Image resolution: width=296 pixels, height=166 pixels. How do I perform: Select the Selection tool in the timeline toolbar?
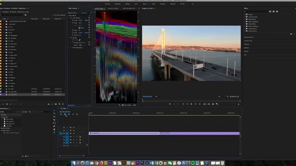[x=54, y=110]
